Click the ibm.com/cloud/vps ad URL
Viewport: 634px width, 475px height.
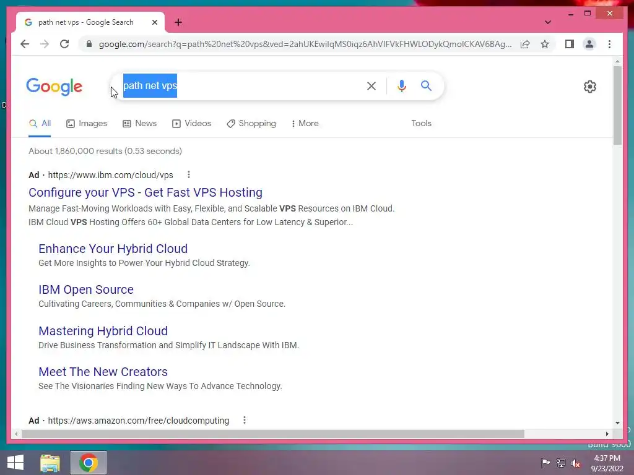click(110, 175)
